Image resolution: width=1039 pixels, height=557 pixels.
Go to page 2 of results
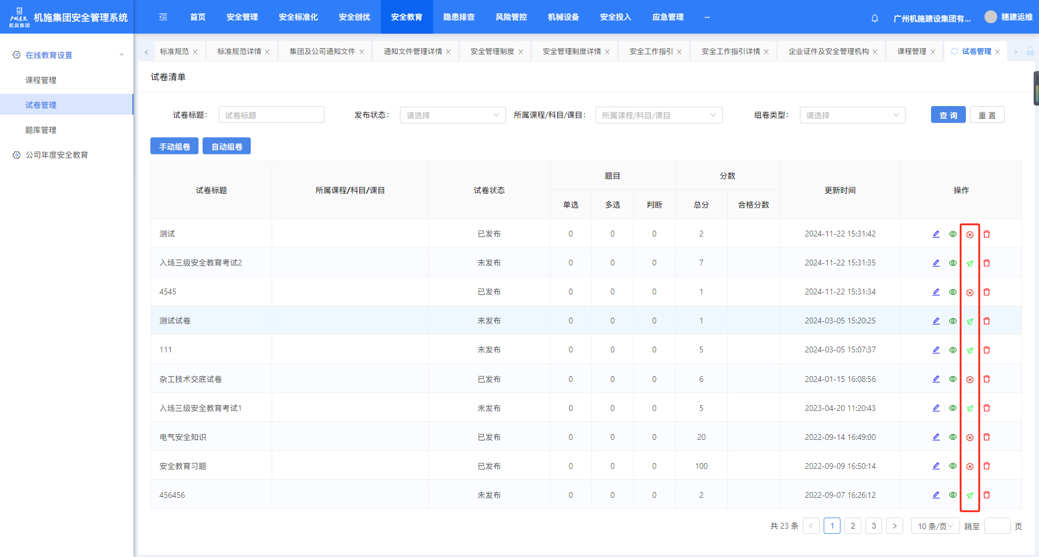853,526
